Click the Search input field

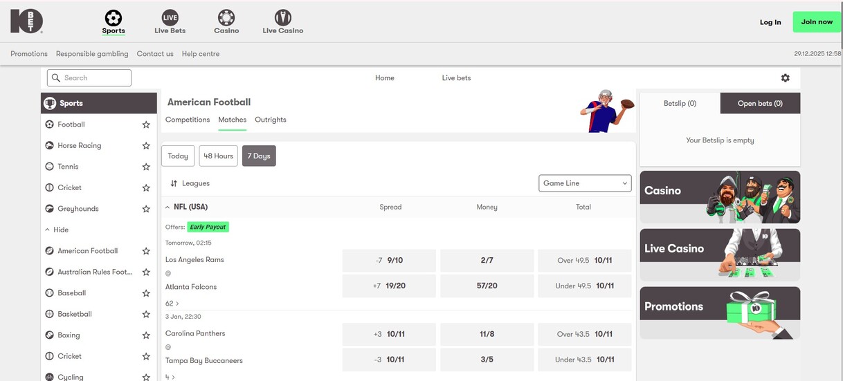(89, 78)
